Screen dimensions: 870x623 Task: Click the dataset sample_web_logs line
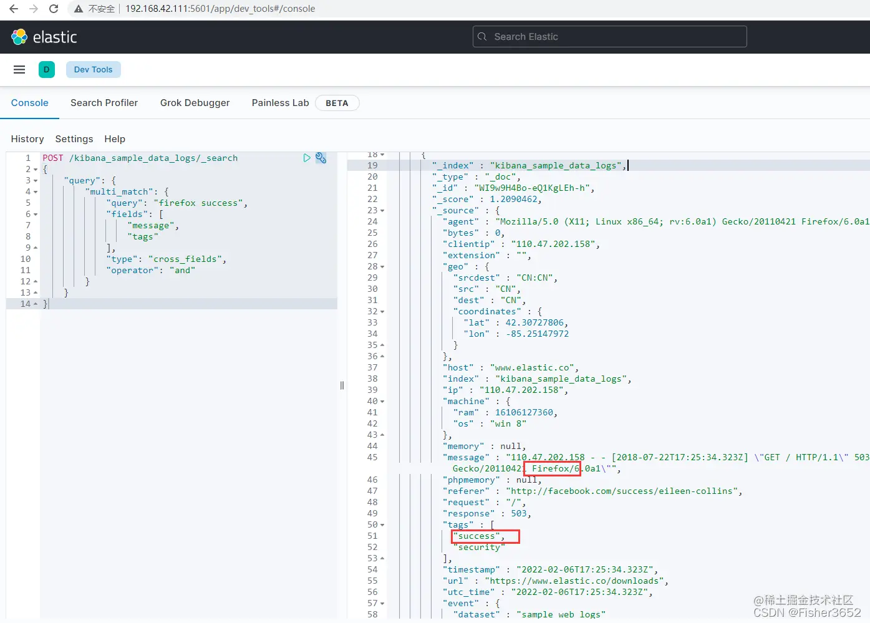tap(529, 615)
